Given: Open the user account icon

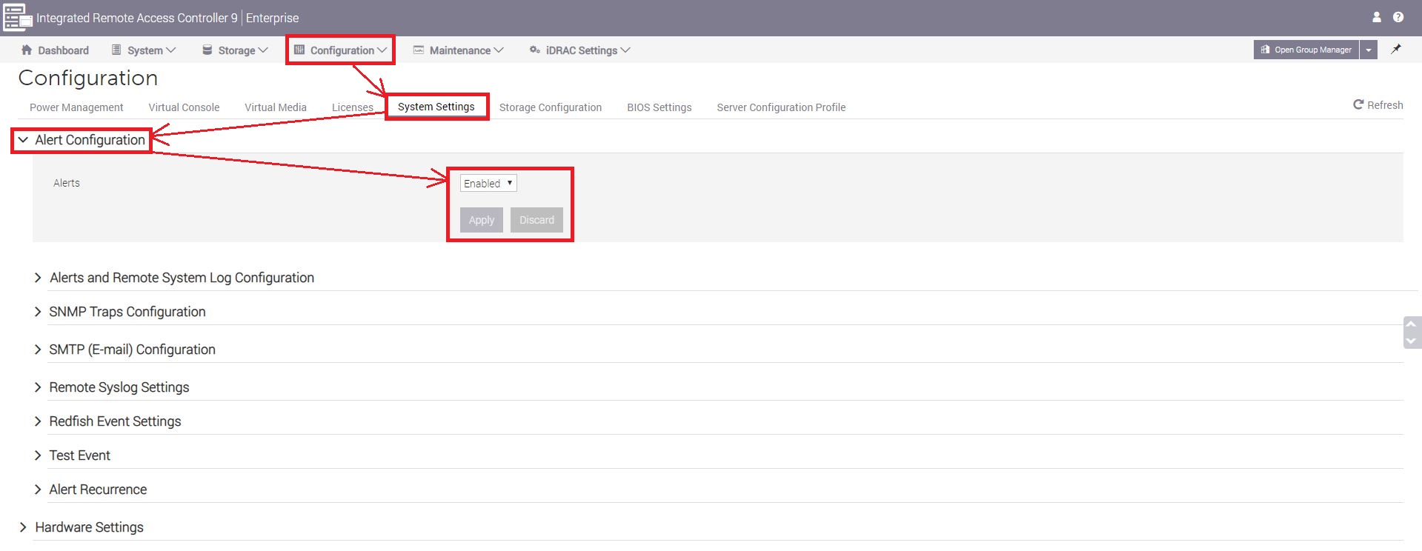Looking at the screenshot, I should (1376, 17).
